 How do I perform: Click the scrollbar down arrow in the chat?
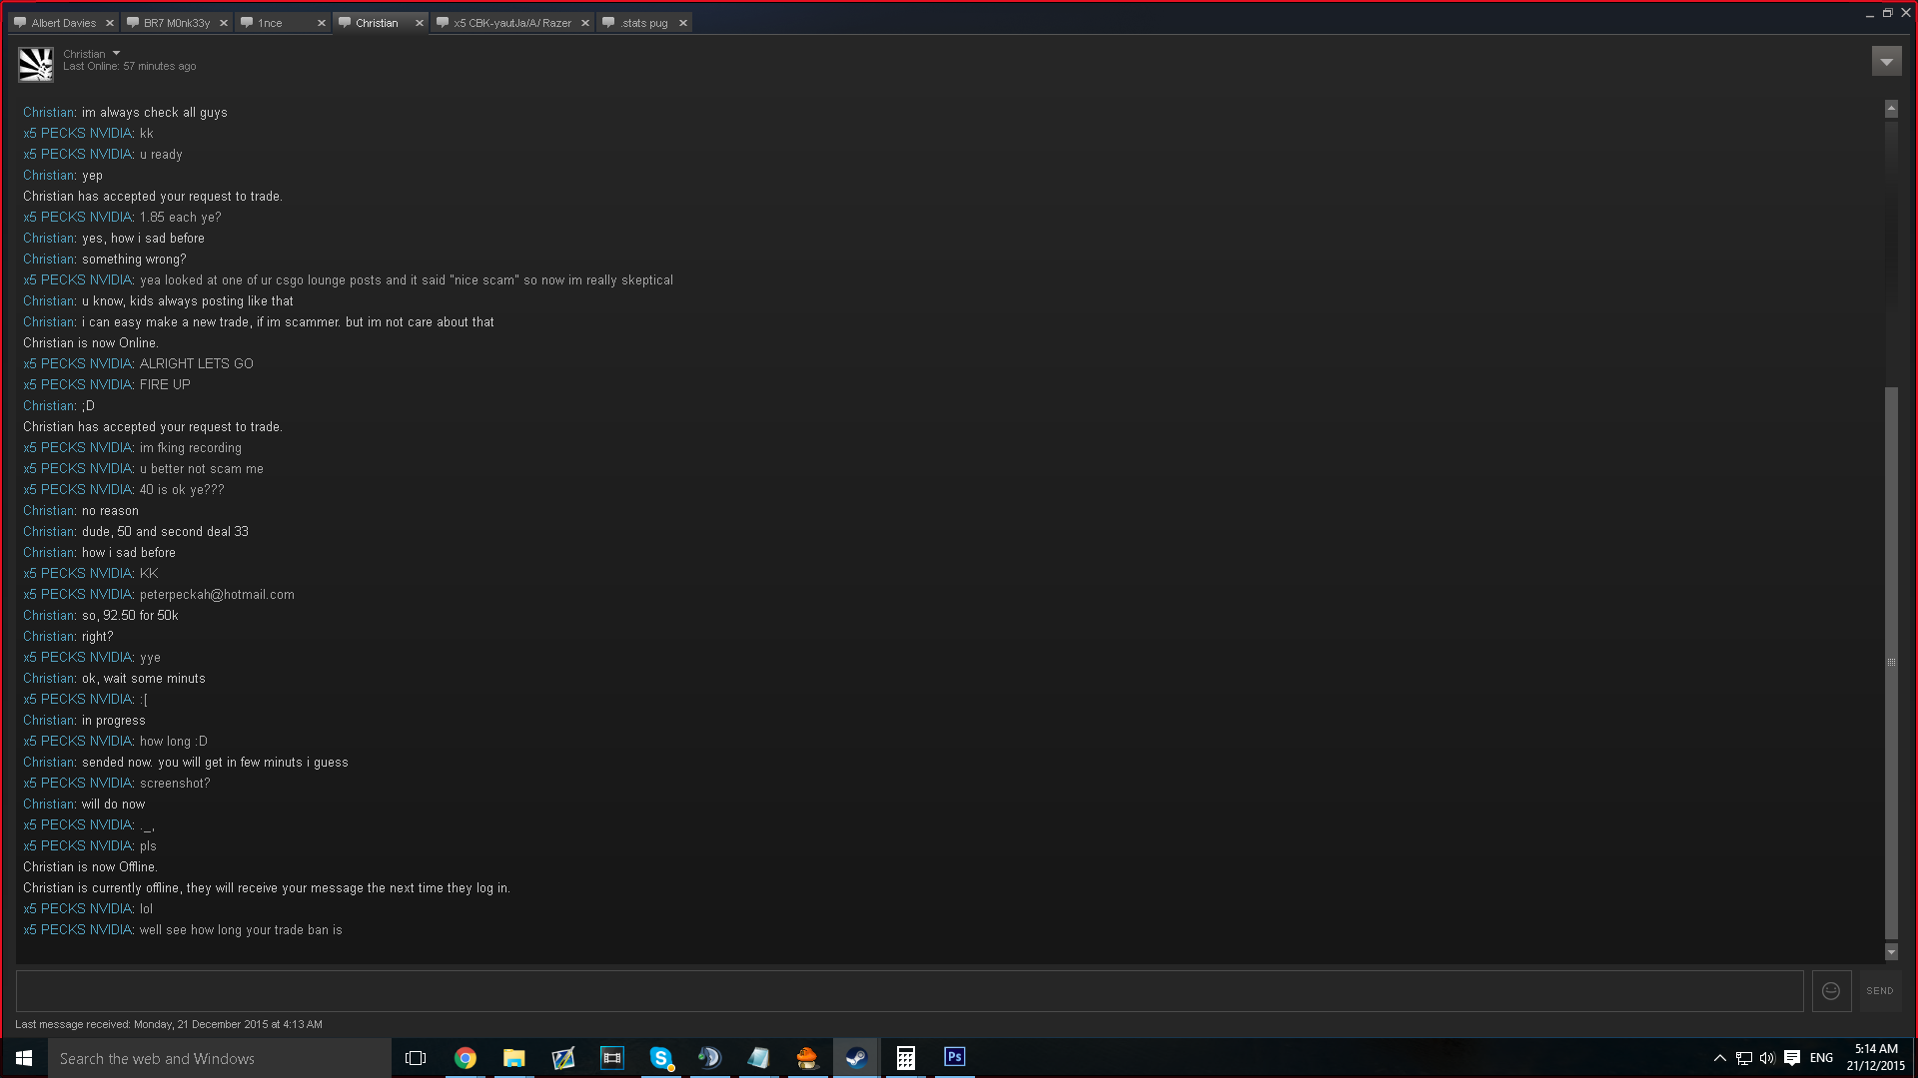point(1891,952)
